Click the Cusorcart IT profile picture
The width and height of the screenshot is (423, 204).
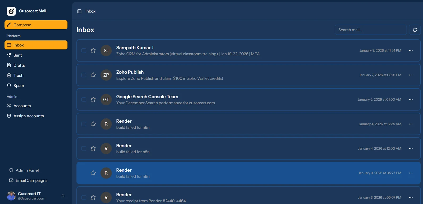click(x=11, y=196)
